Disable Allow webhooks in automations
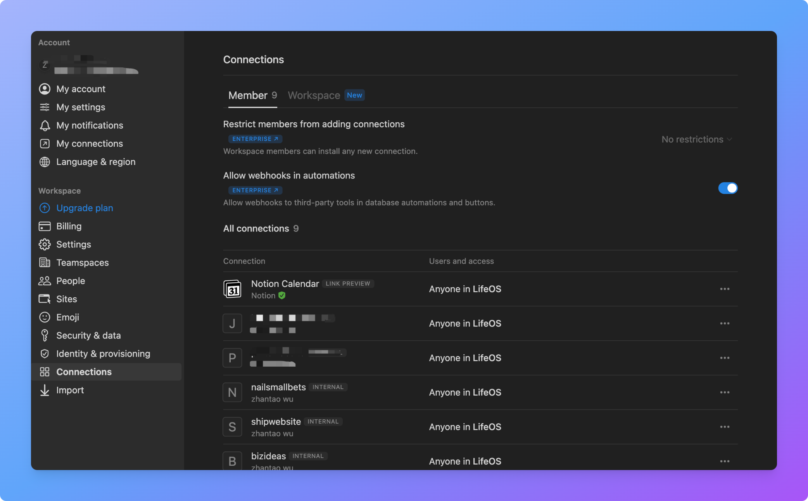The width and height of the screenshot is (808, 501). 728,188
